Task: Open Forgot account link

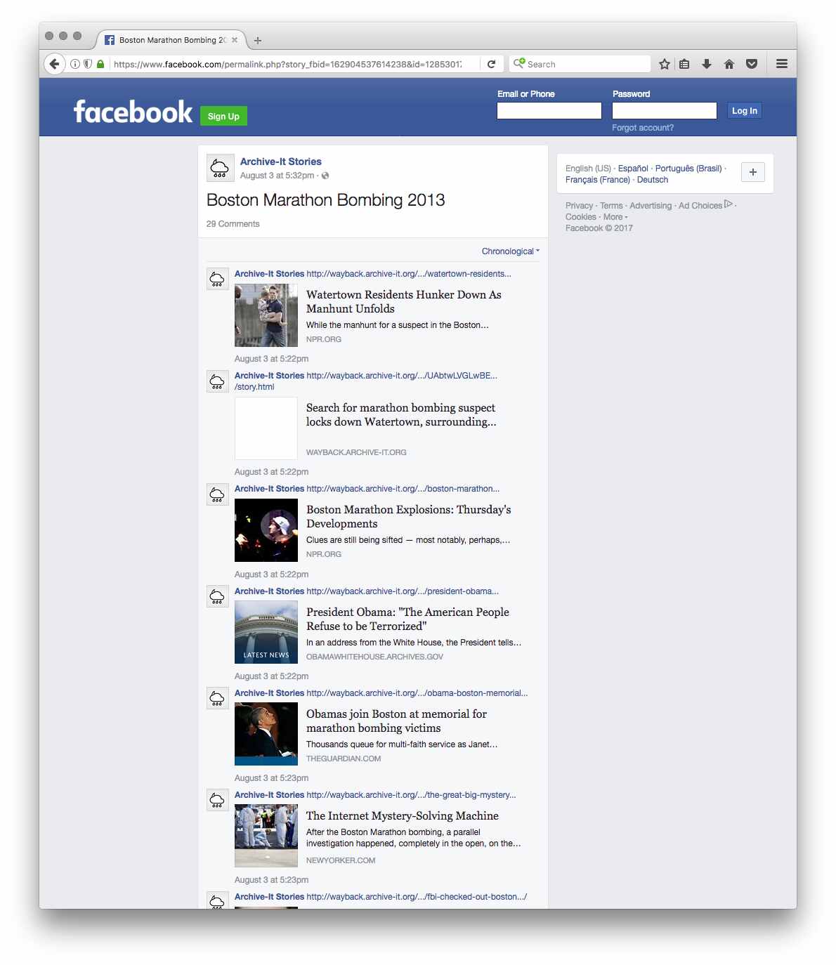Action: pos(643,128)
